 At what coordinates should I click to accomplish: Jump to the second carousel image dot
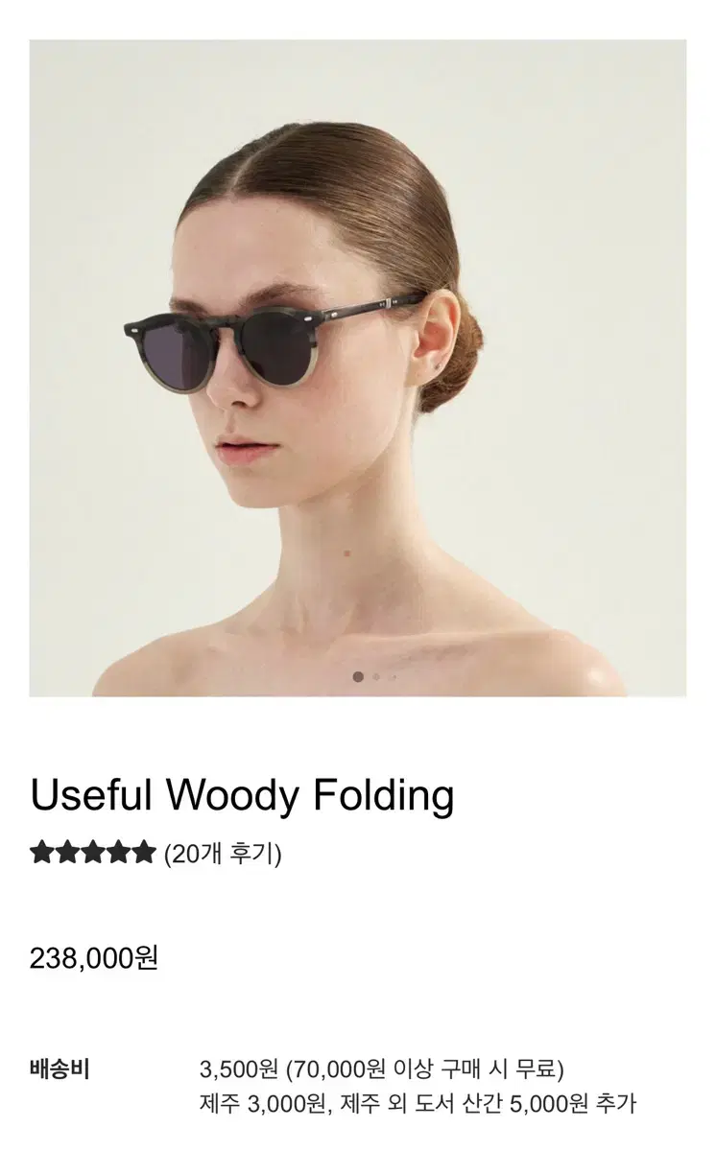coord(376,676)
